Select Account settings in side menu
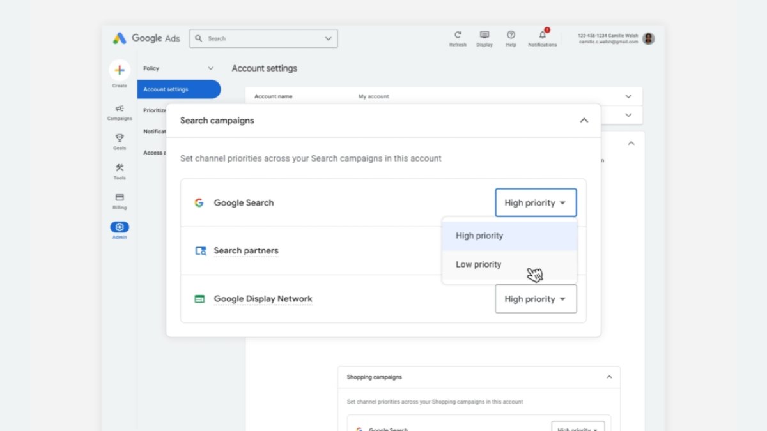 point(179,89)
